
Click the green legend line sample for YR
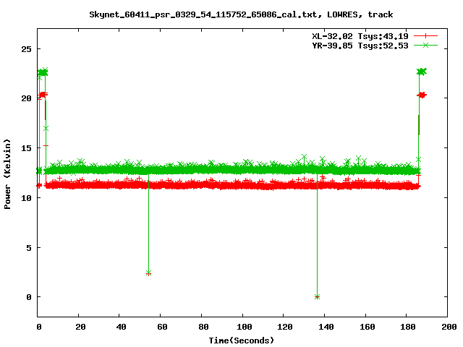click(425, 45)
